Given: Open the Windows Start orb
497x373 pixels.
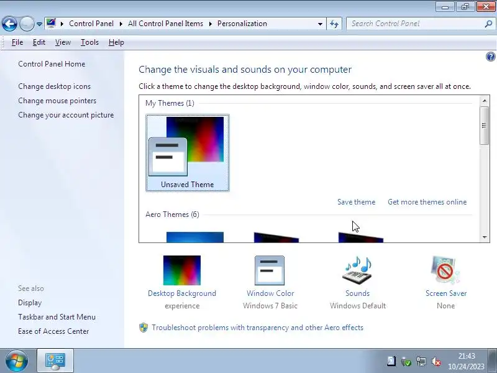Looking at the screenshot, I should click(x=17, y=361).
